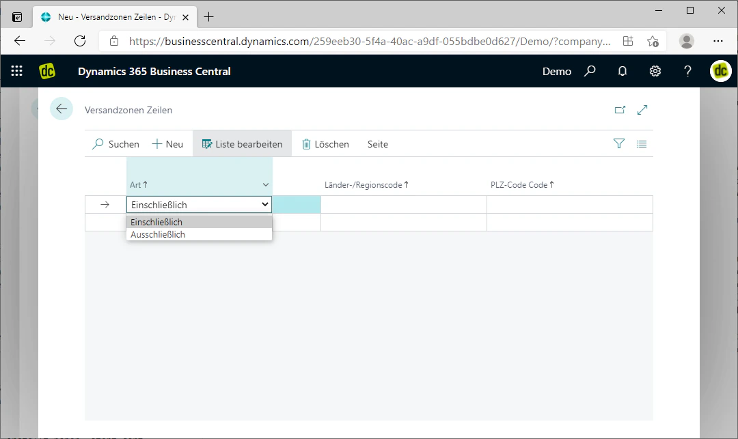Select Ausschließlich from the dropdown list
738x439 pixels.
coord(199,235)
